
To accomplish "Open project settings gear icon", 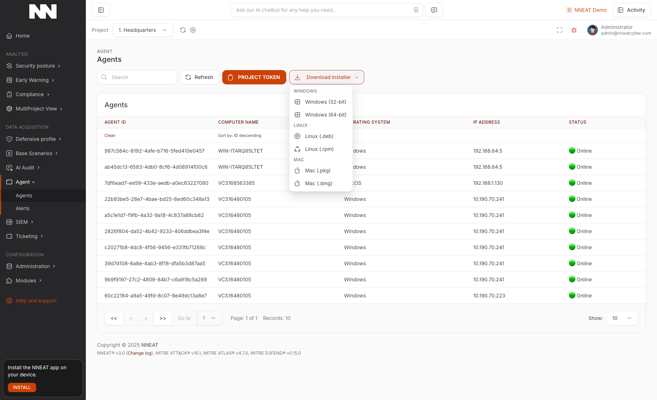I will point(193,30).
